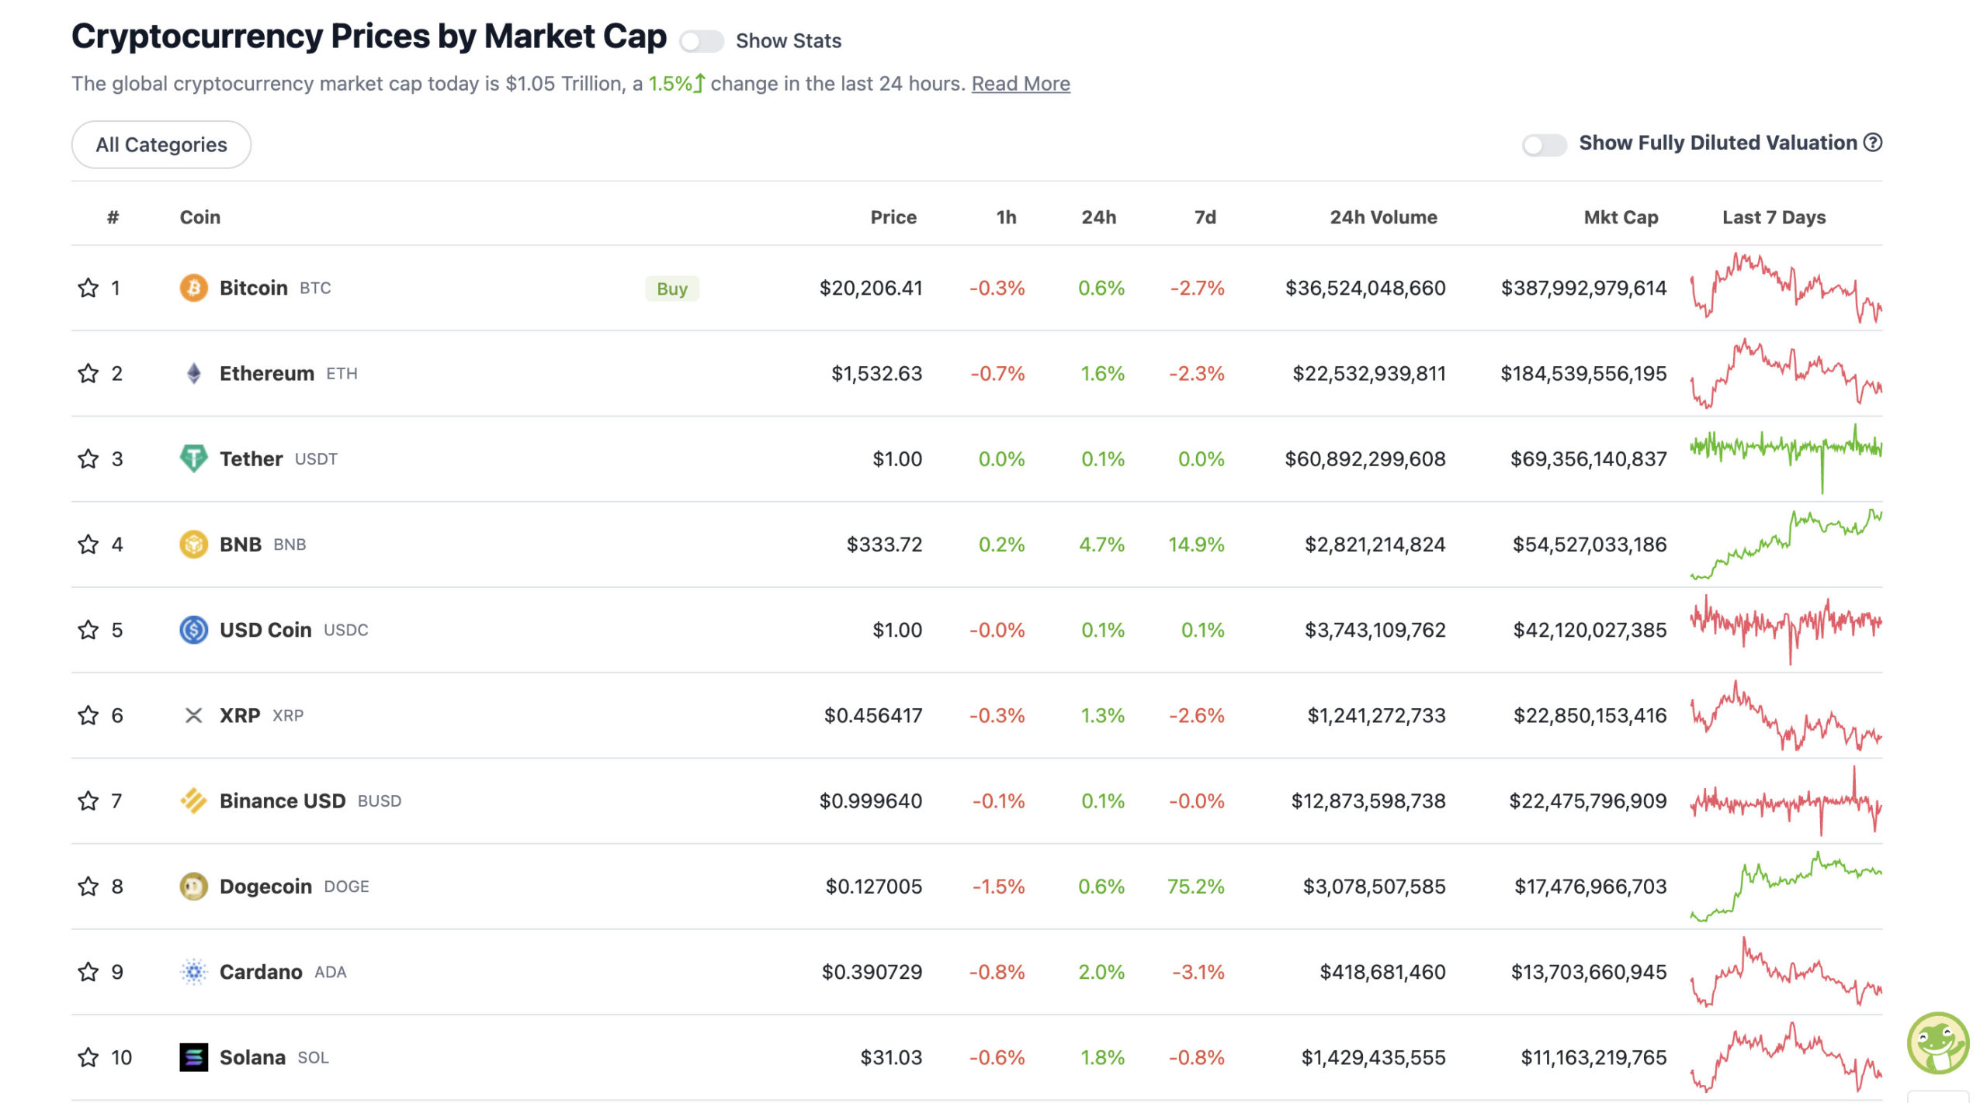Click Bitcoin price $20,206.41

coord(871,288)
